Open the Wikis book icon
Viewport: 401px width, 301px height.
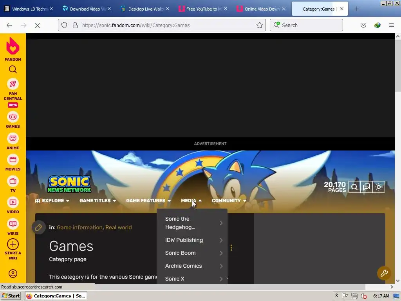tap(13, 224)
